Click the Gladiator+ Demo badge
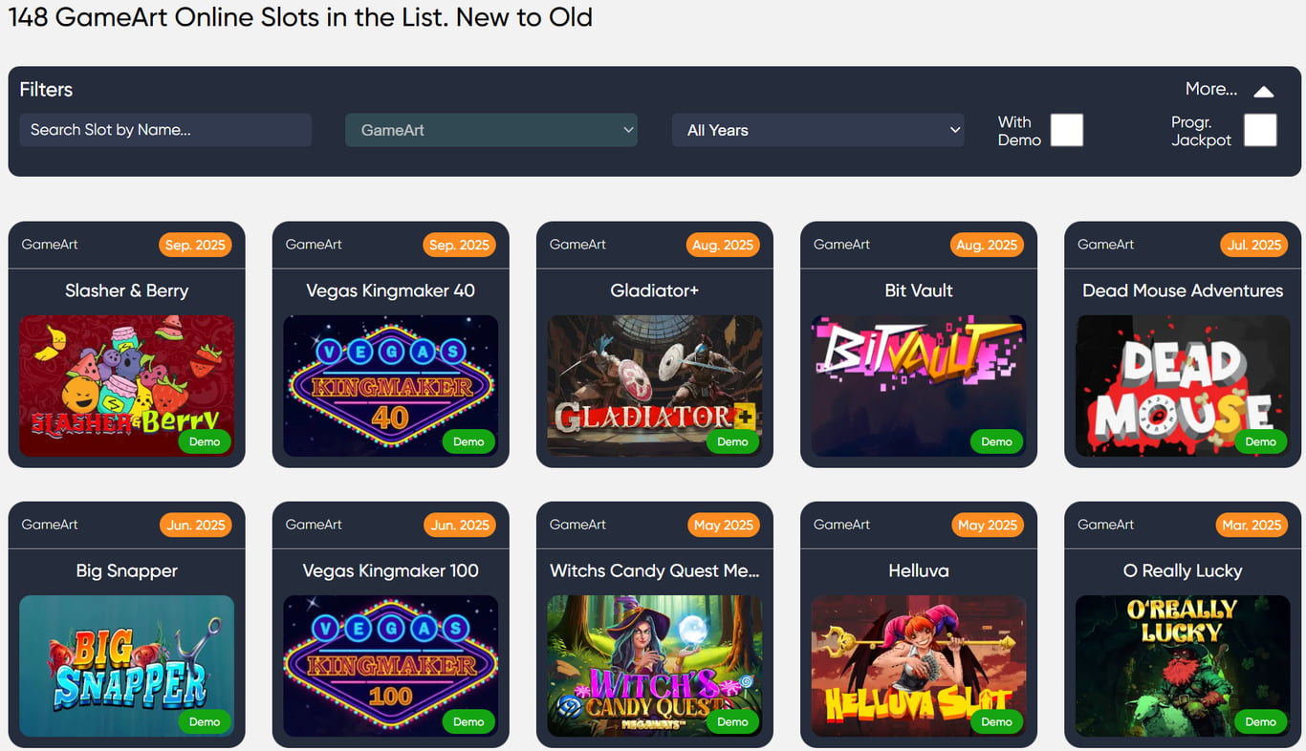 pos(732,441)
